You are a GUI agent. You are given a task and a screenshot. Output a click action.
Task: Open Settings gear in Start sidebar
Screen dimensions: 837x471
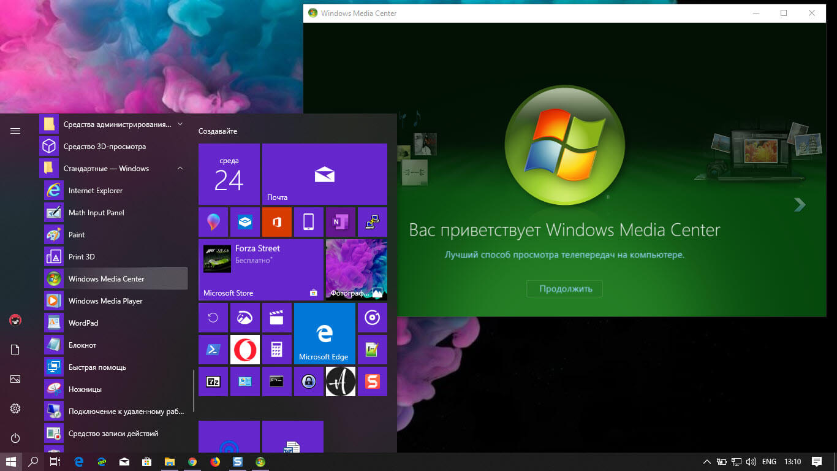coord(15,408)
